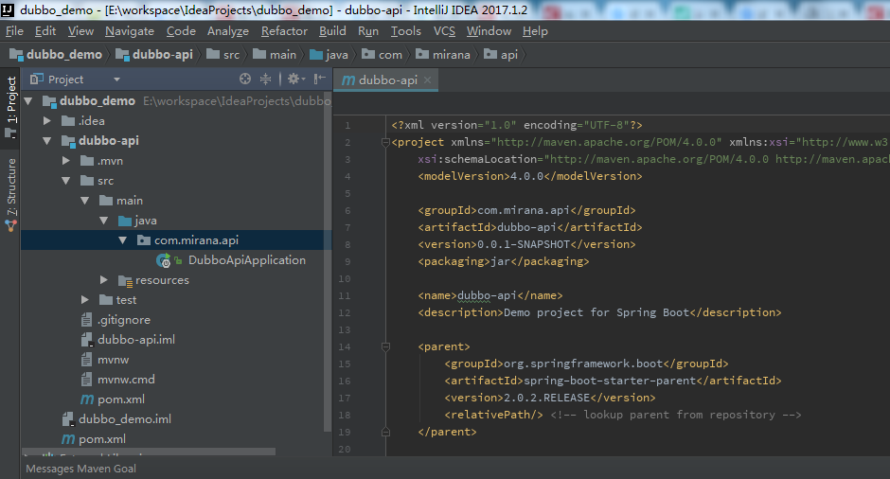The width and height of the screenshot is (890, 479).
Task: Collapse the java folder
Action: point(103,221)
